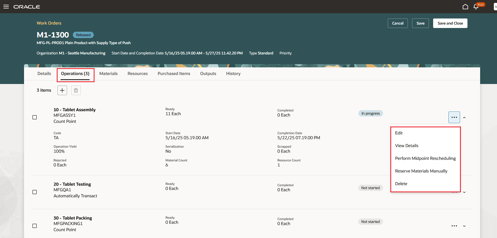Expand the Tablet Testing operation details
The height and width of the screenshot is (238, 497).
tap(464, 192)
